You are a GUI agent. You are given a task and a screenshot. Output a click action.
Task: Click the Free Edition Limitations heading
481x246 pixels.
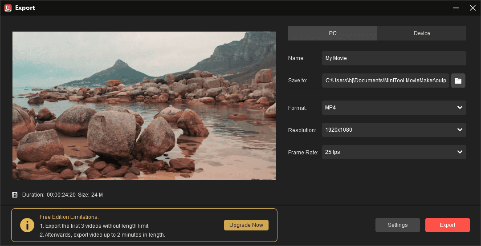click(69, 217)
